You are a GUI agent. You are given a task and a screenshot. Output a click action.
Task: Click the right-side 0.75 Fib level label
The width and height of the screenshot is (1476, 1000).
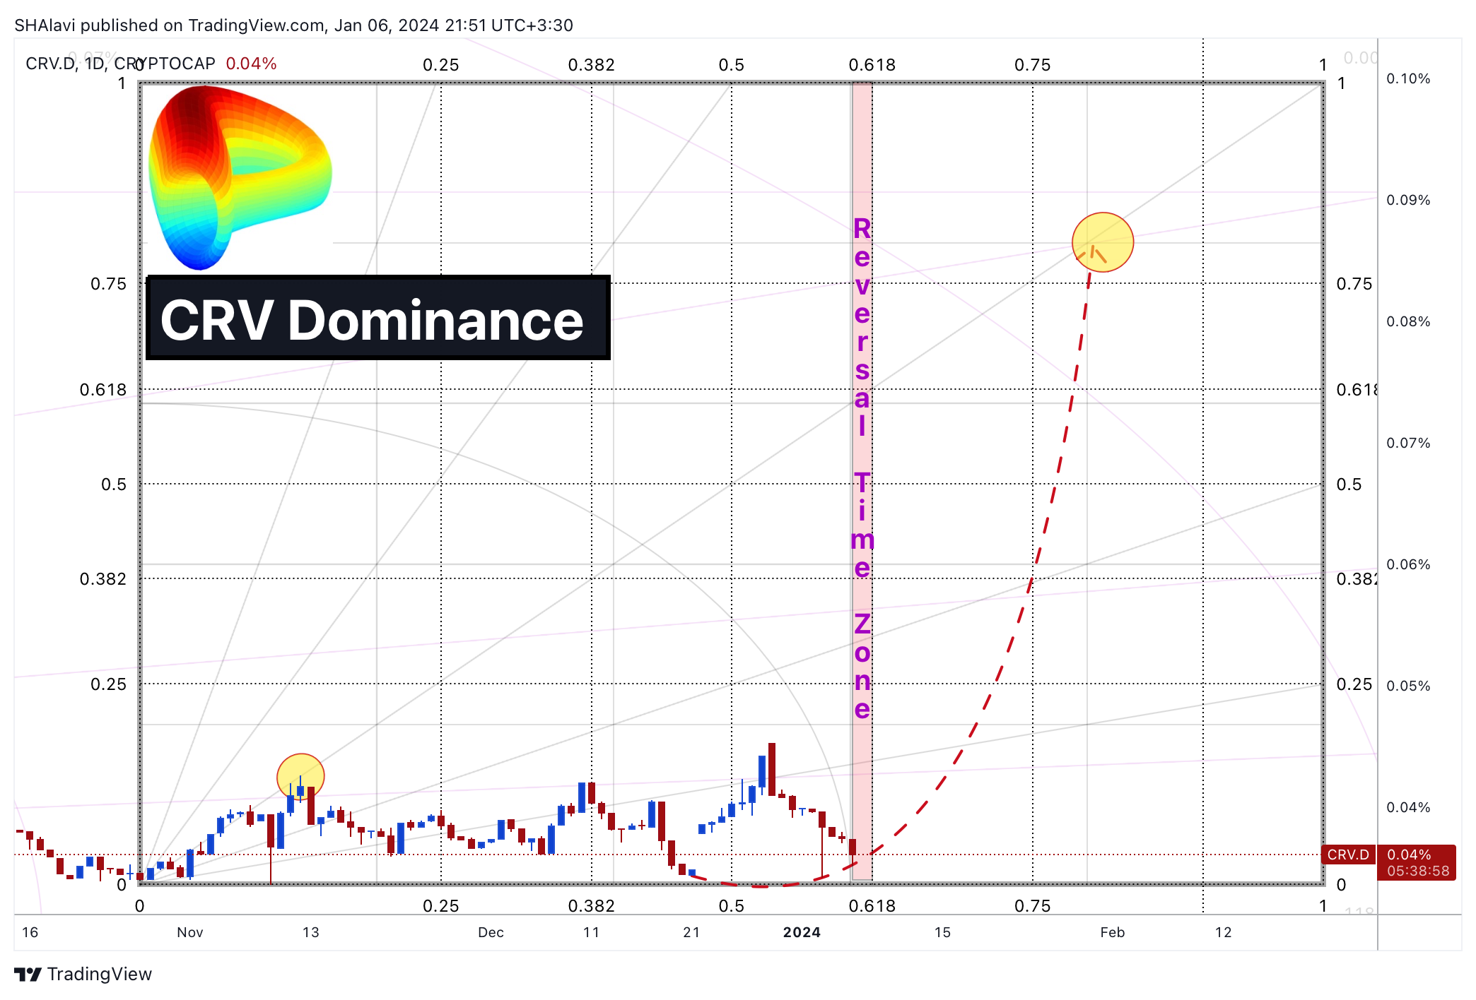[x=1354, y=284]
